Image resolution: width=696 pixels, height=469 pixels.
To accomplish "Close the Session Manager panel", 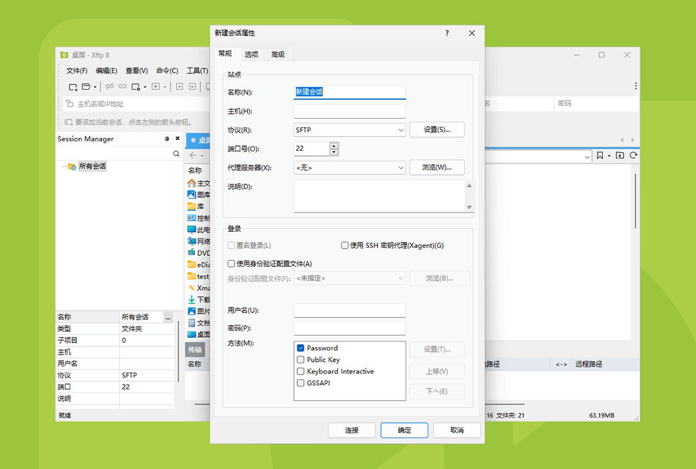I will (177, 139).
